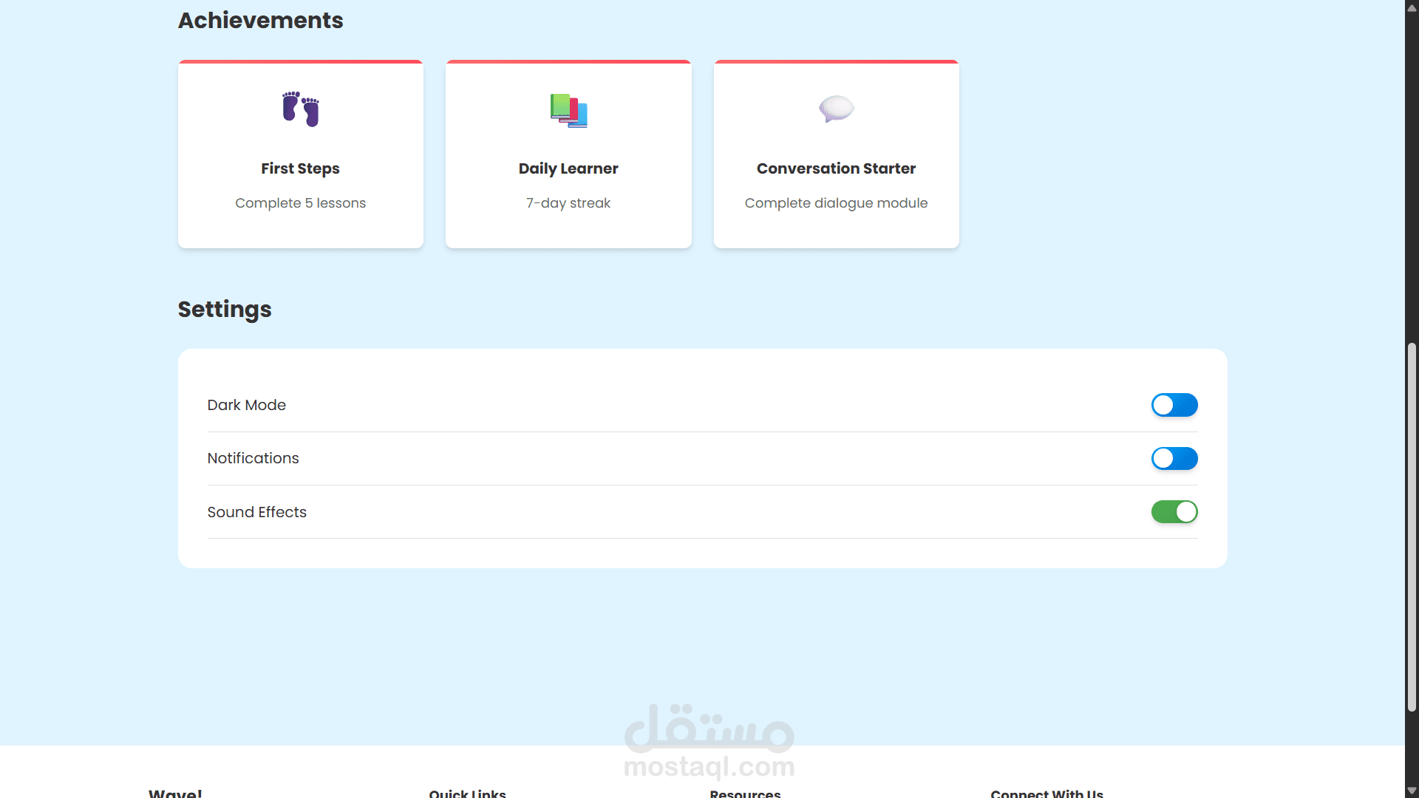
Task: Toggle the Dark Mode switch
Action: 1174,405
